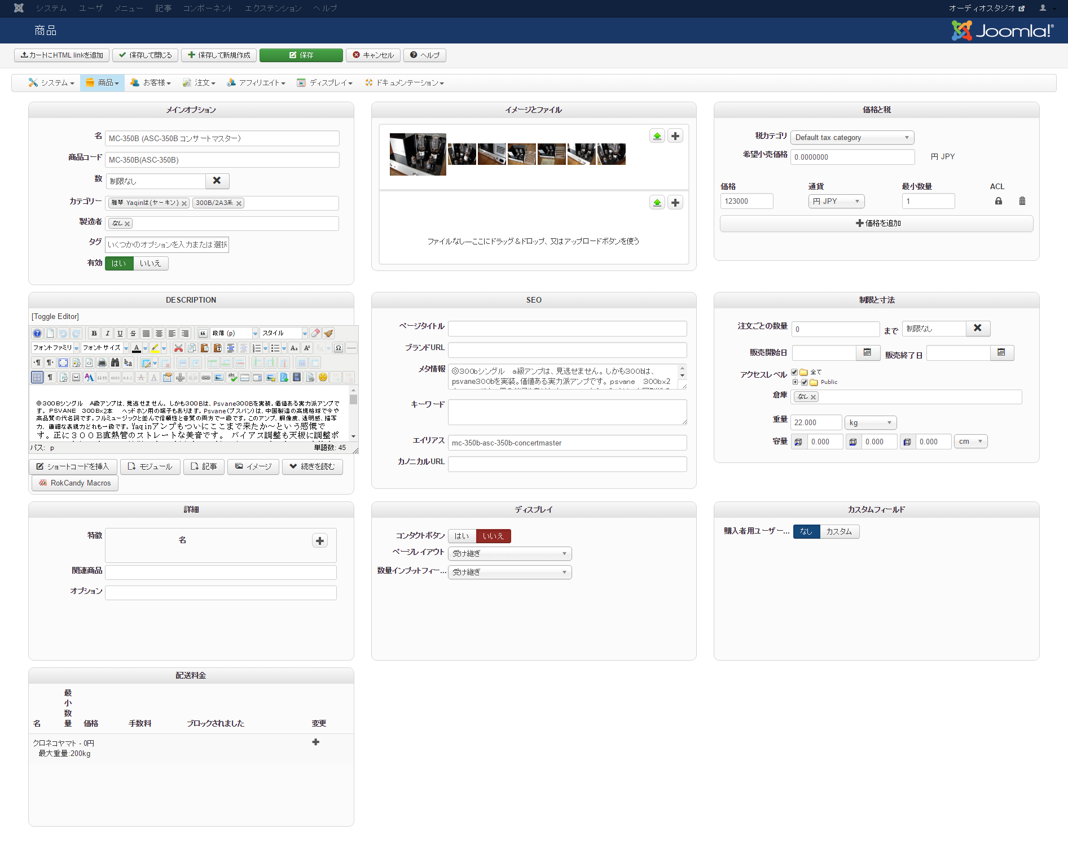1068x865 pixels.
Task: Select カスタム for buyer user group
Action: point(840,531)
